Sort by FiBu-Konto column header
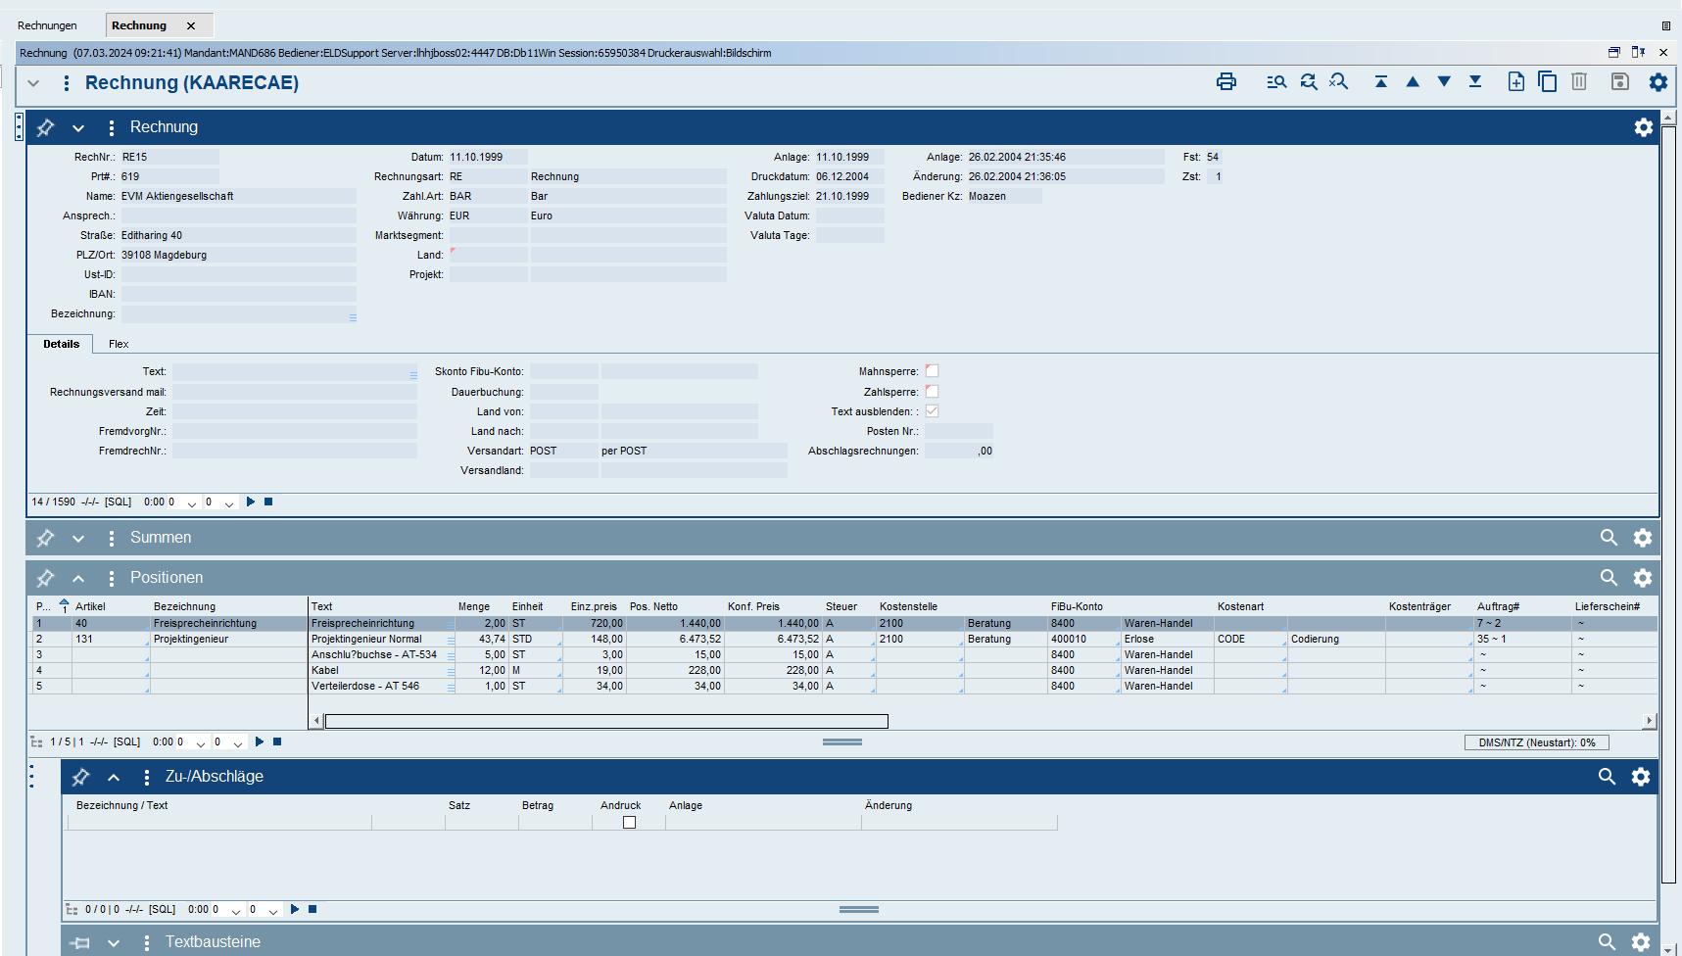This screenshot has width=1682, height=956. click(1078, 606)
